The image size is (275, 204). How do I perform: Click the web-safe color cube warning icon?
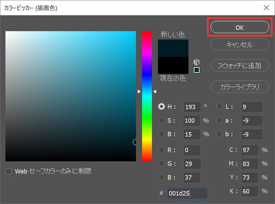[196, 62]
